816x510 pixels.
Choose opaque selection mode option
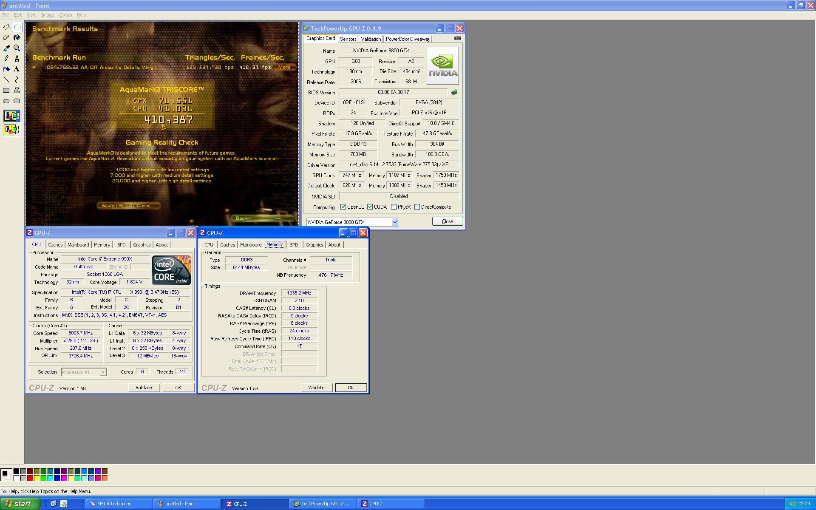(x=11, y=116)
